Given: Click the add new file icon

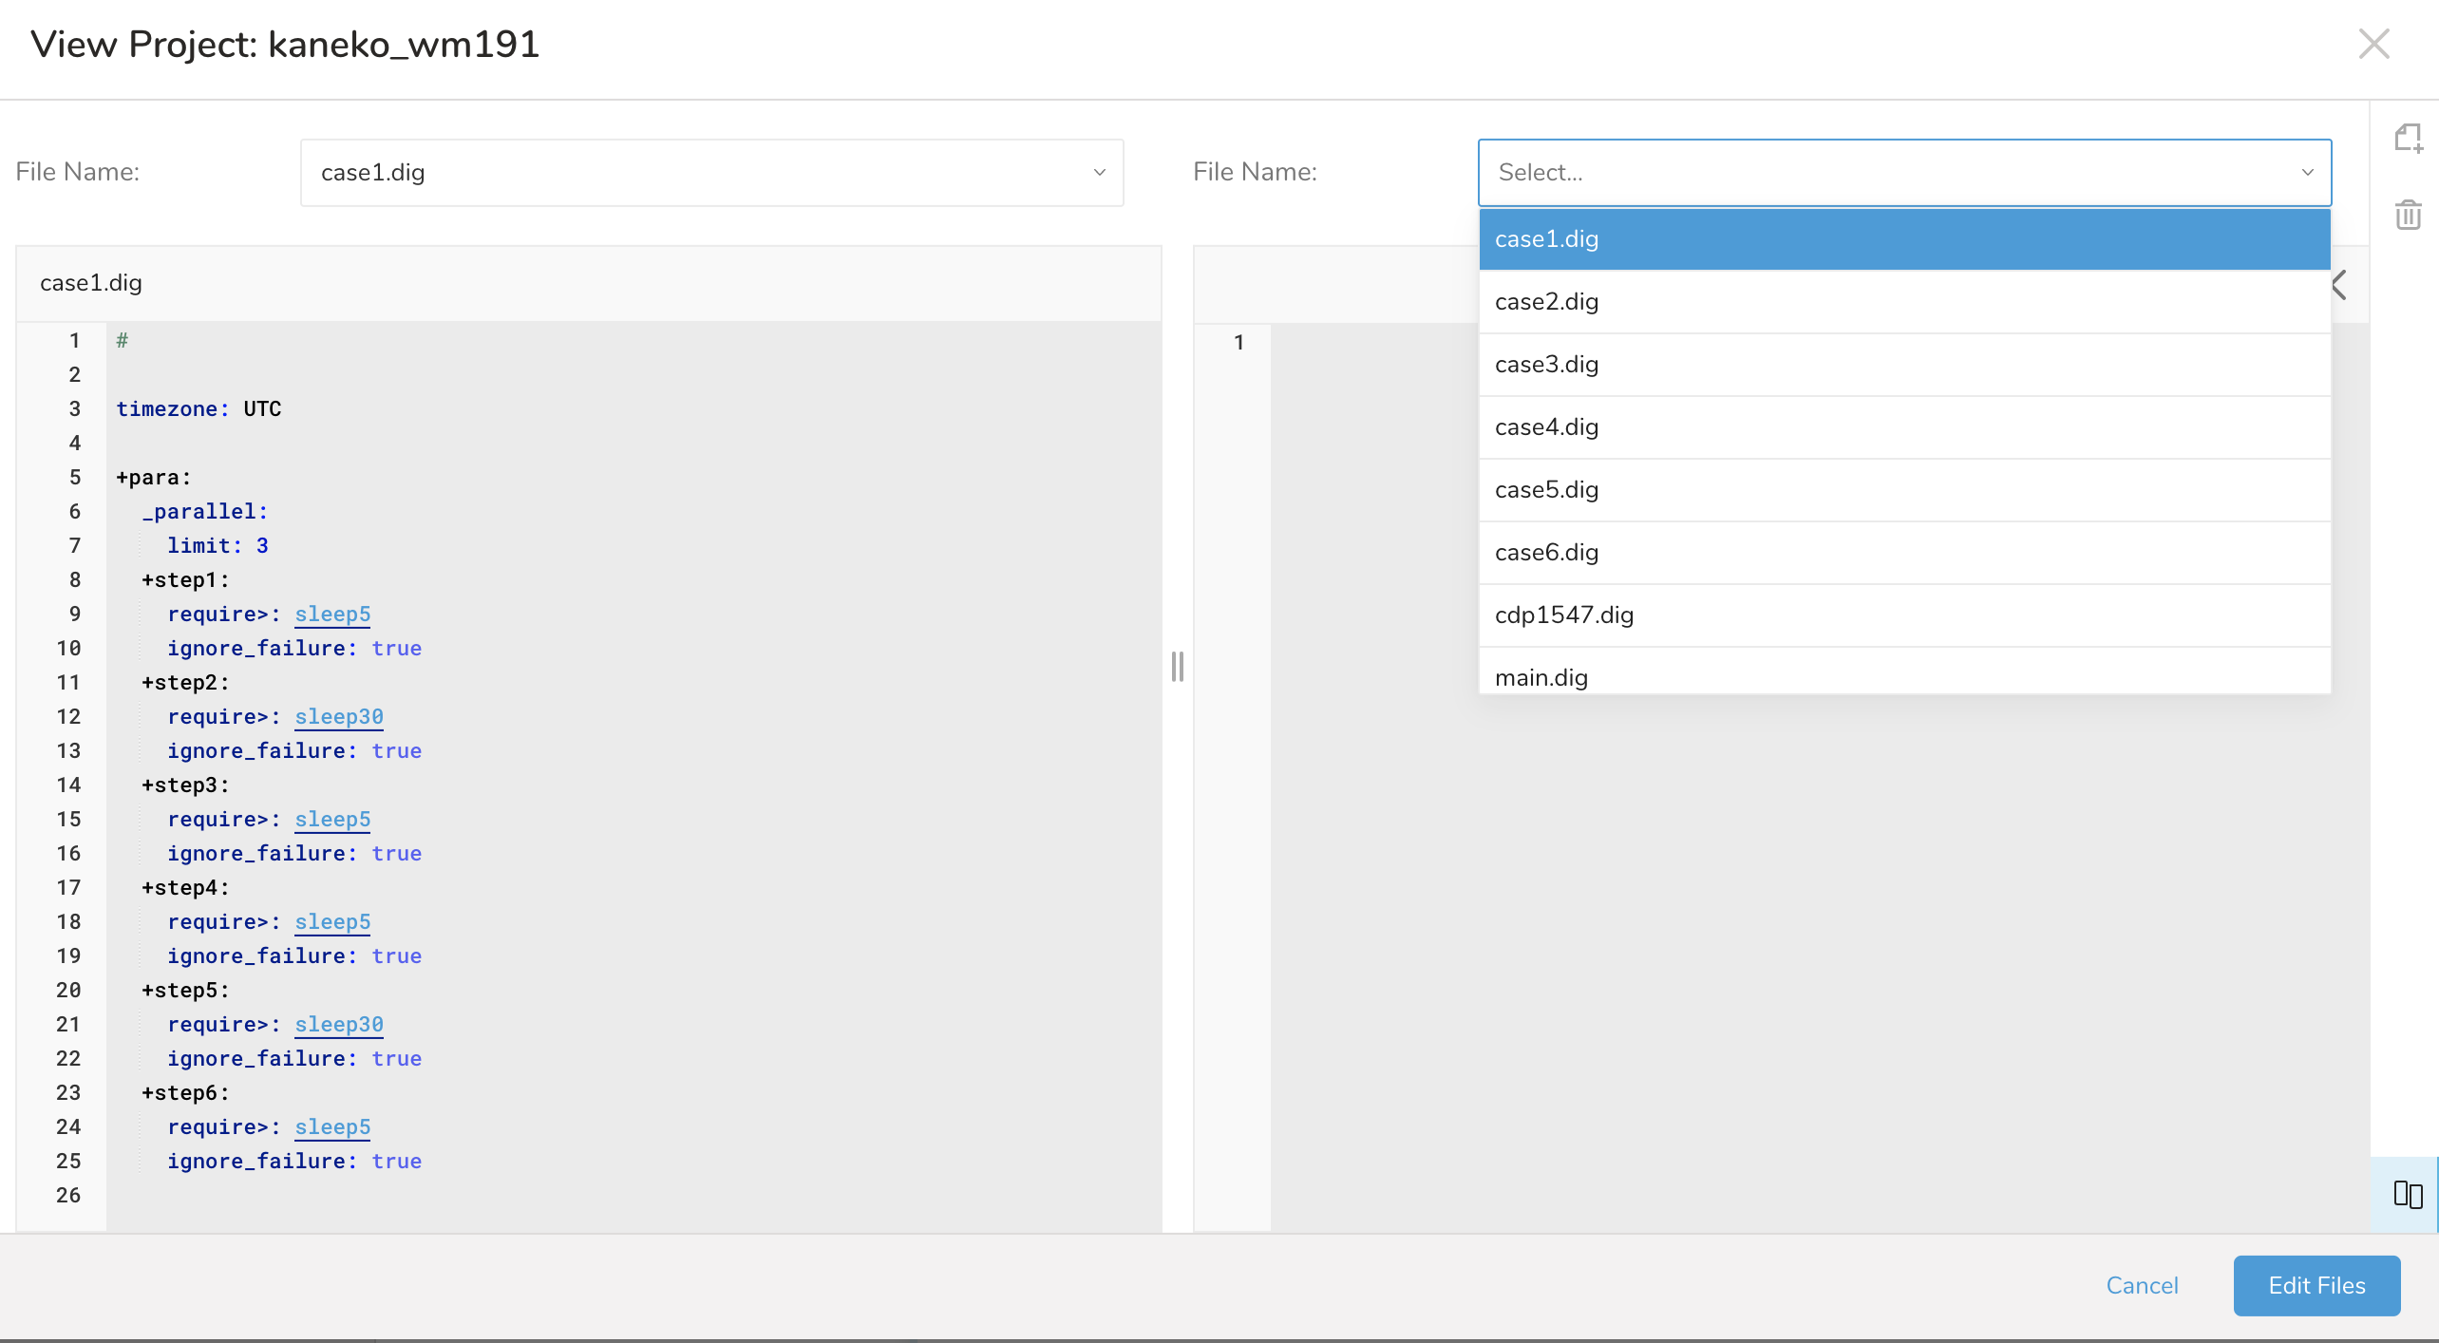Looking at the screenshot, I should click(x=2408, y=139).
